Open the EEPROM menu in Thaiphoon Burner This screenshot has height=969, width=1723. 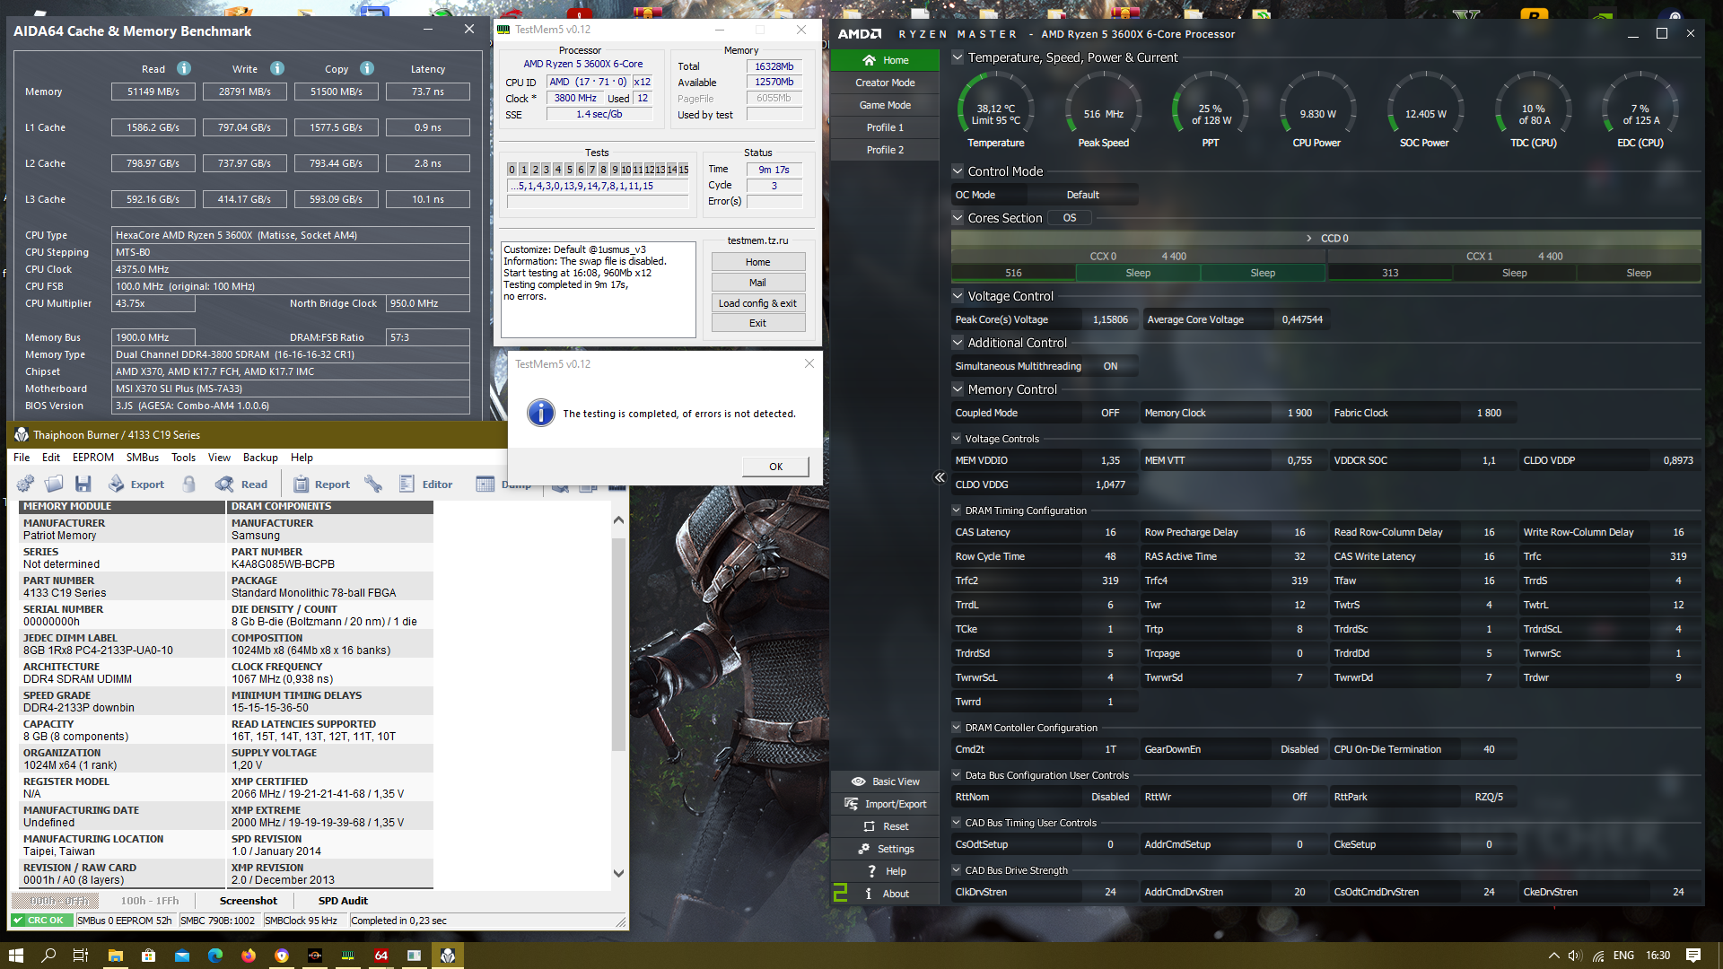pyautogui.click(x=92, y=458)
